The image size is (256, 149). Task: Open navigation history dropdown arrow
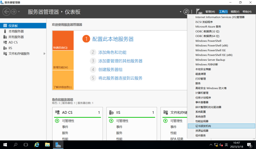point(19,12)
